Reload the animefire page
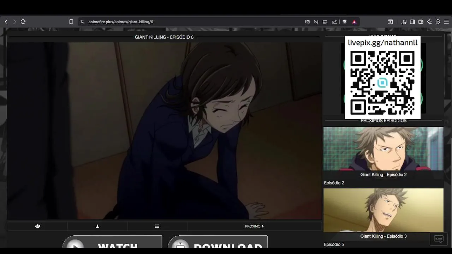 point(23,22)
